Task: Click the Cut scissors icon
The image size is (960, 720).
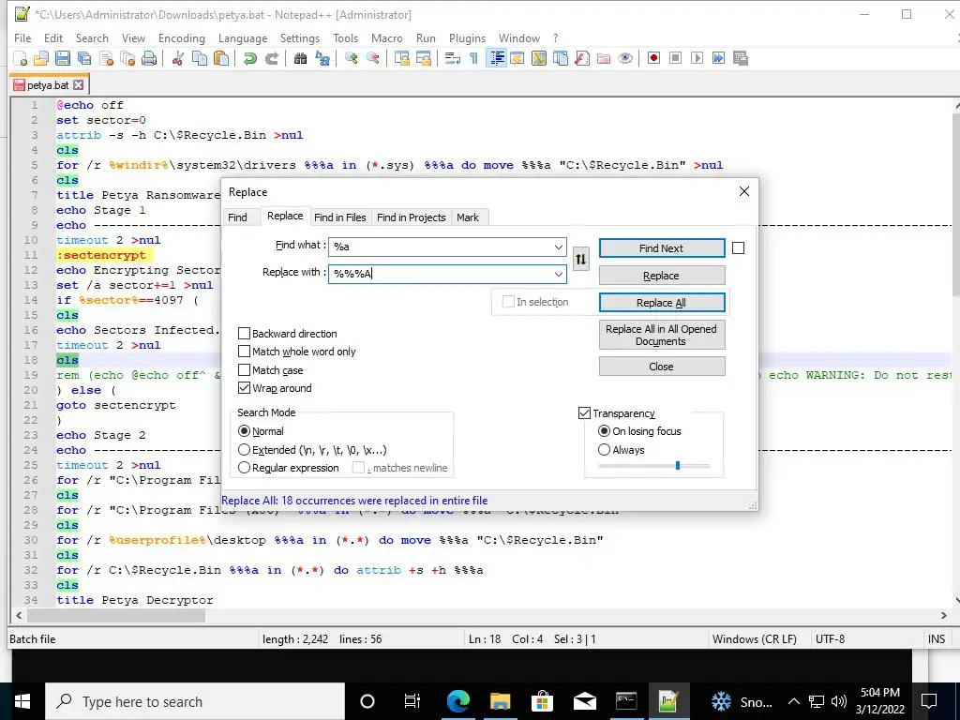Action: pyautogui.click(x=177, y=59)
